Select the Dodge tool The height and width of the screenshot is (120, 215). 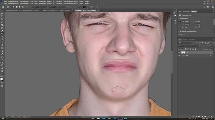(x=2, y=54)
